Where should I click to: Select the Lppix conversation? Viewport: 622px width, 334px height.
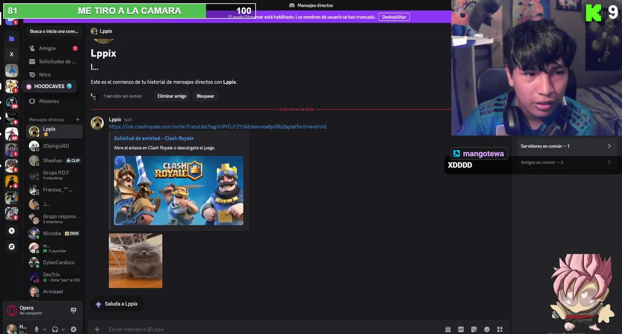pyautogui.click(x=54, y=131)
